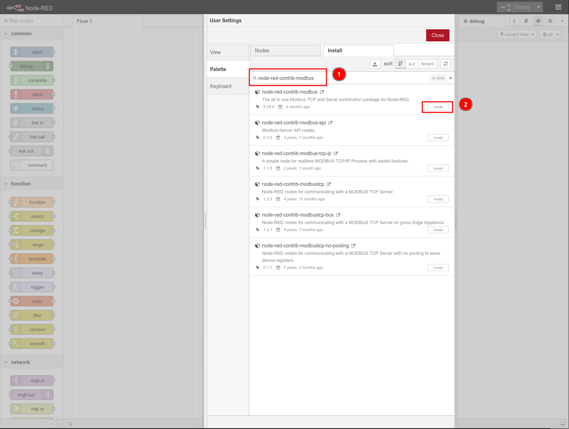
Task: Open the View settings section
Action: [228, 52]
